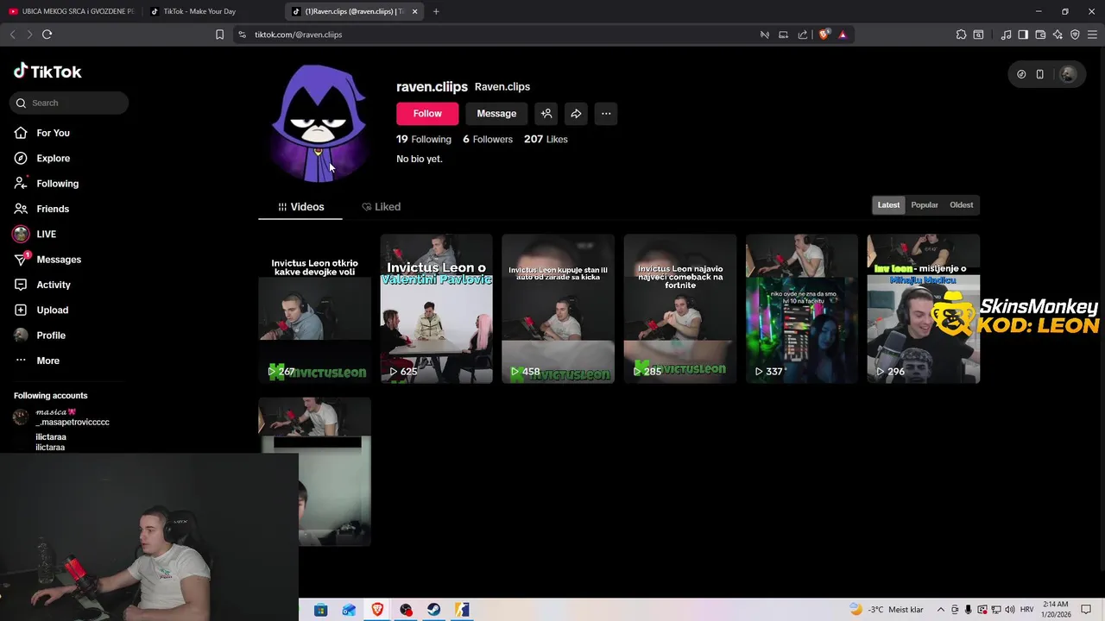Switch to the UBICA MEKOG SRCA browser tab

point(72,11)
